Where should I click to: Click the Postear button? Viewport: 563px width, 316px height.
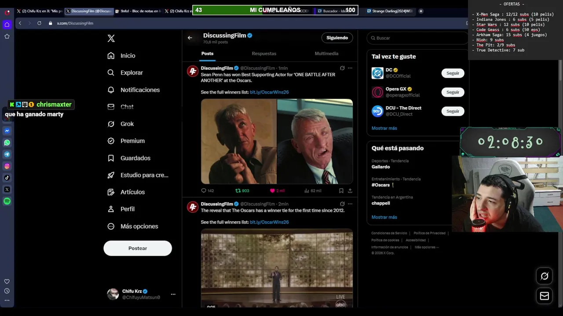pos(138,248)
